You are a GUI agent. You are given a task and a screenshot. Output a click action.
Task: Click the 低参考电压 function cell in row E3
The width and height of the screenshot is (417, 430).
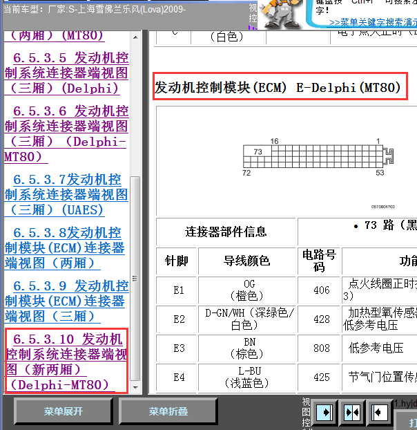[x=380, y=348]
